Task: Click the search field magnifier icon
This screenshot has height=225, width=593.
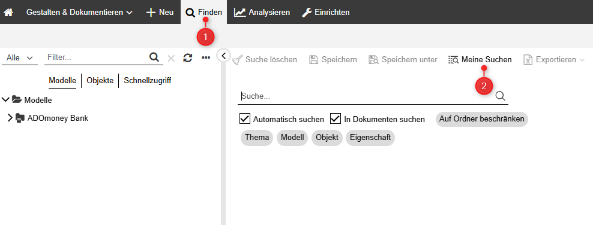Action: [x=501, y=96]
